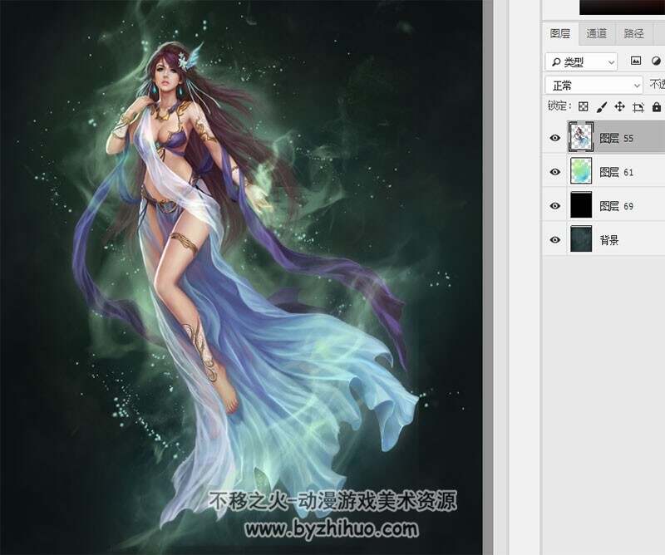The image size is (665, 555).
Task: Open the 类型 layer filter dropdown
Action: point(581,62)
